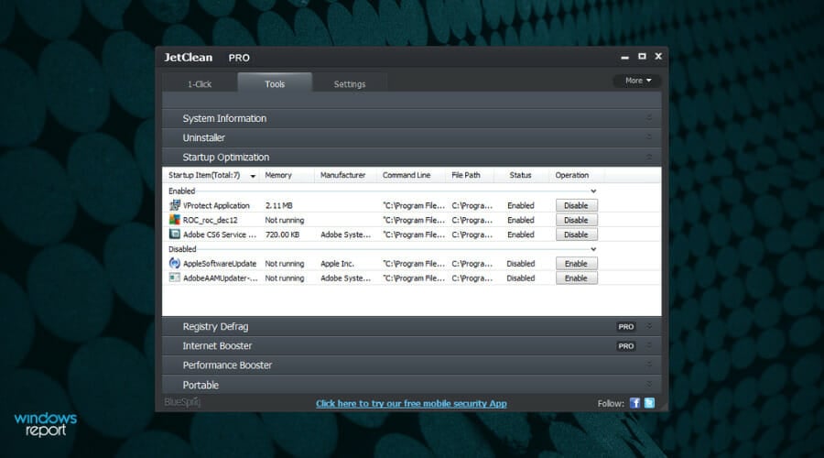Click the 'Apple Inc.' manufacturer cell
The width and height of the screenshot is (824, 458).
click(x=337, y=264)
